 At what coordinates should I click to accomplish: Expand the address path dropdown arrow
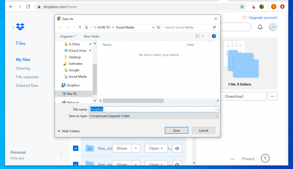click(153, 27)
